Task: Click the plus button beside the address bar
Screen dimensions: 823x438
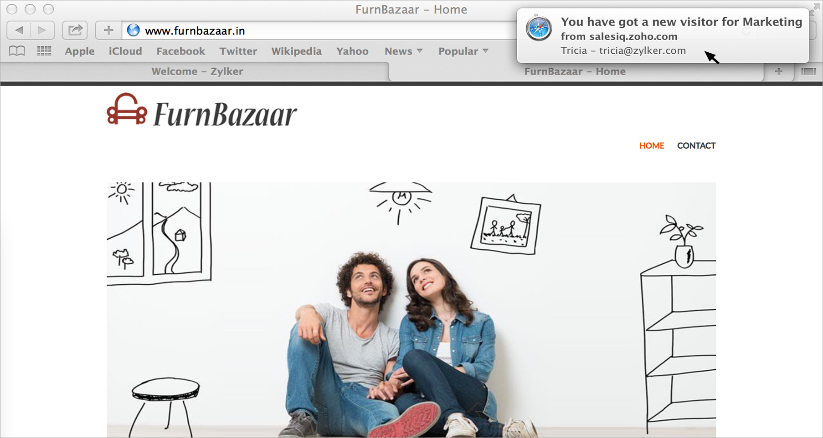Action: [x=108, y=30]
